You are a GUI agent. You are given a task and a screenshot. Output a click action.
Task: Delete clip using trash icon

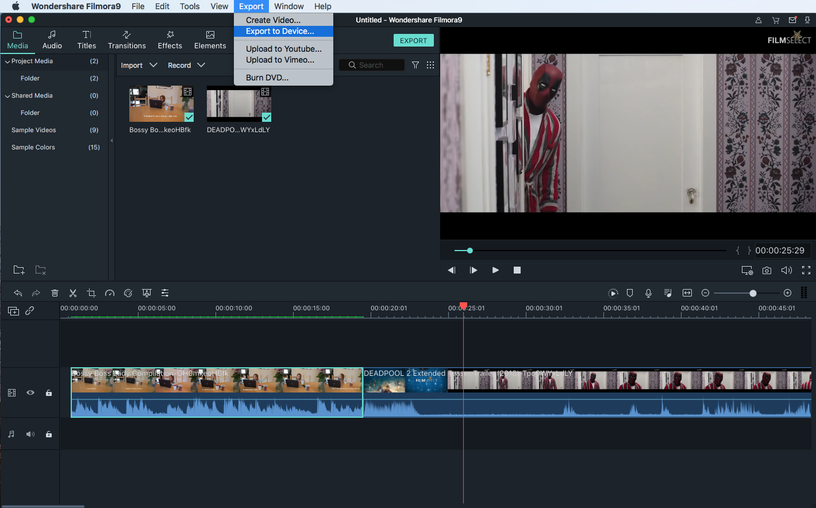(55, 293)
